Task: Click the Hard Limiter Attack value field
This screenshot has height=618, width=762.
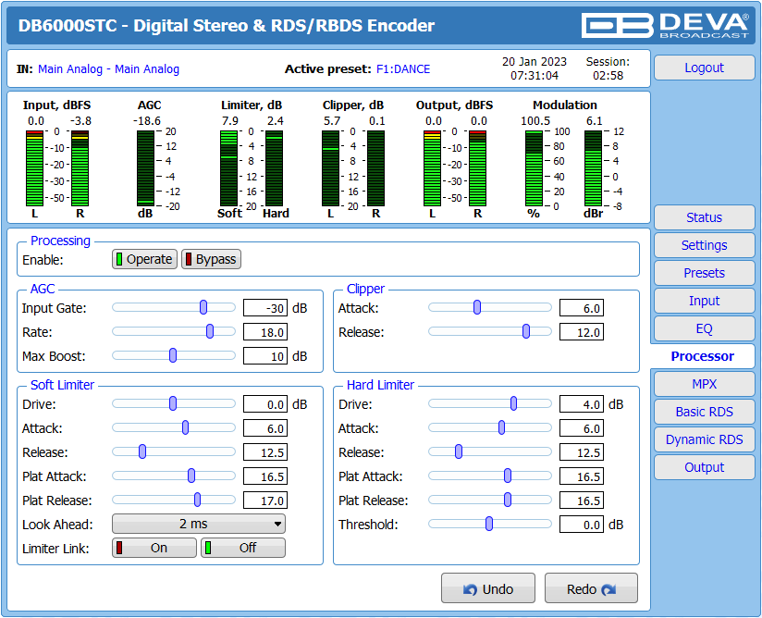Action: (582, 428)
